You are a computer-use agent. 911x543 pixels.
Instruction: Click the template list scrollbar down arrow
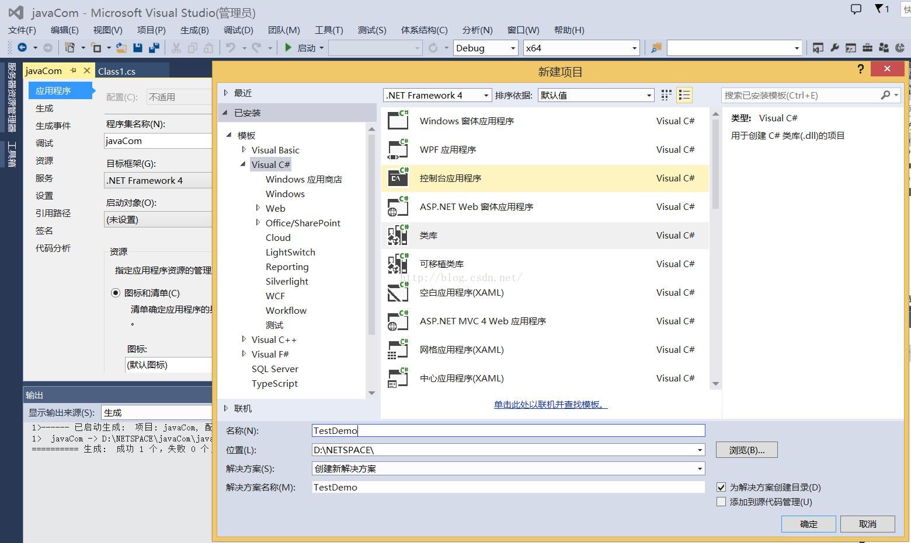715,384
